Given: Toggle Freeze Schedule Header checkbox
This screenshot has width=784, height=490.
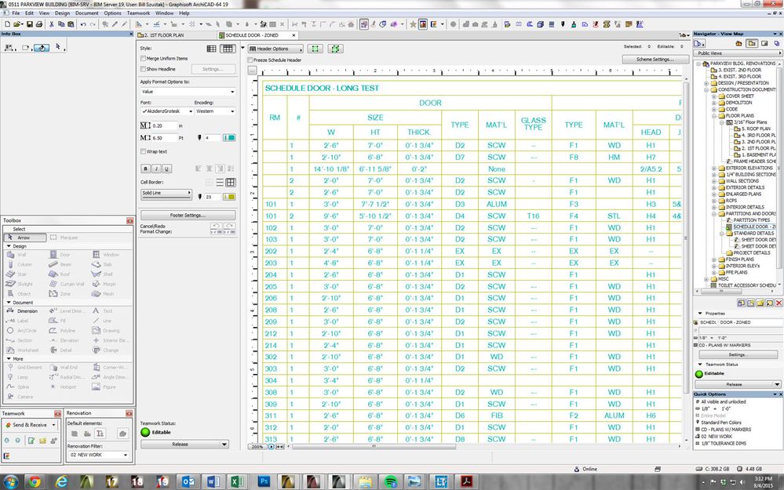Looking at the screenshot, I should (x=250, y=60).
